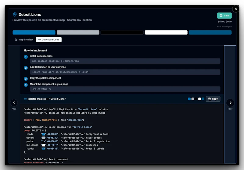Click the palette-map.tsx file name title
The width and height of the screenshot is (244, 170).
click(x=47, y=99)
